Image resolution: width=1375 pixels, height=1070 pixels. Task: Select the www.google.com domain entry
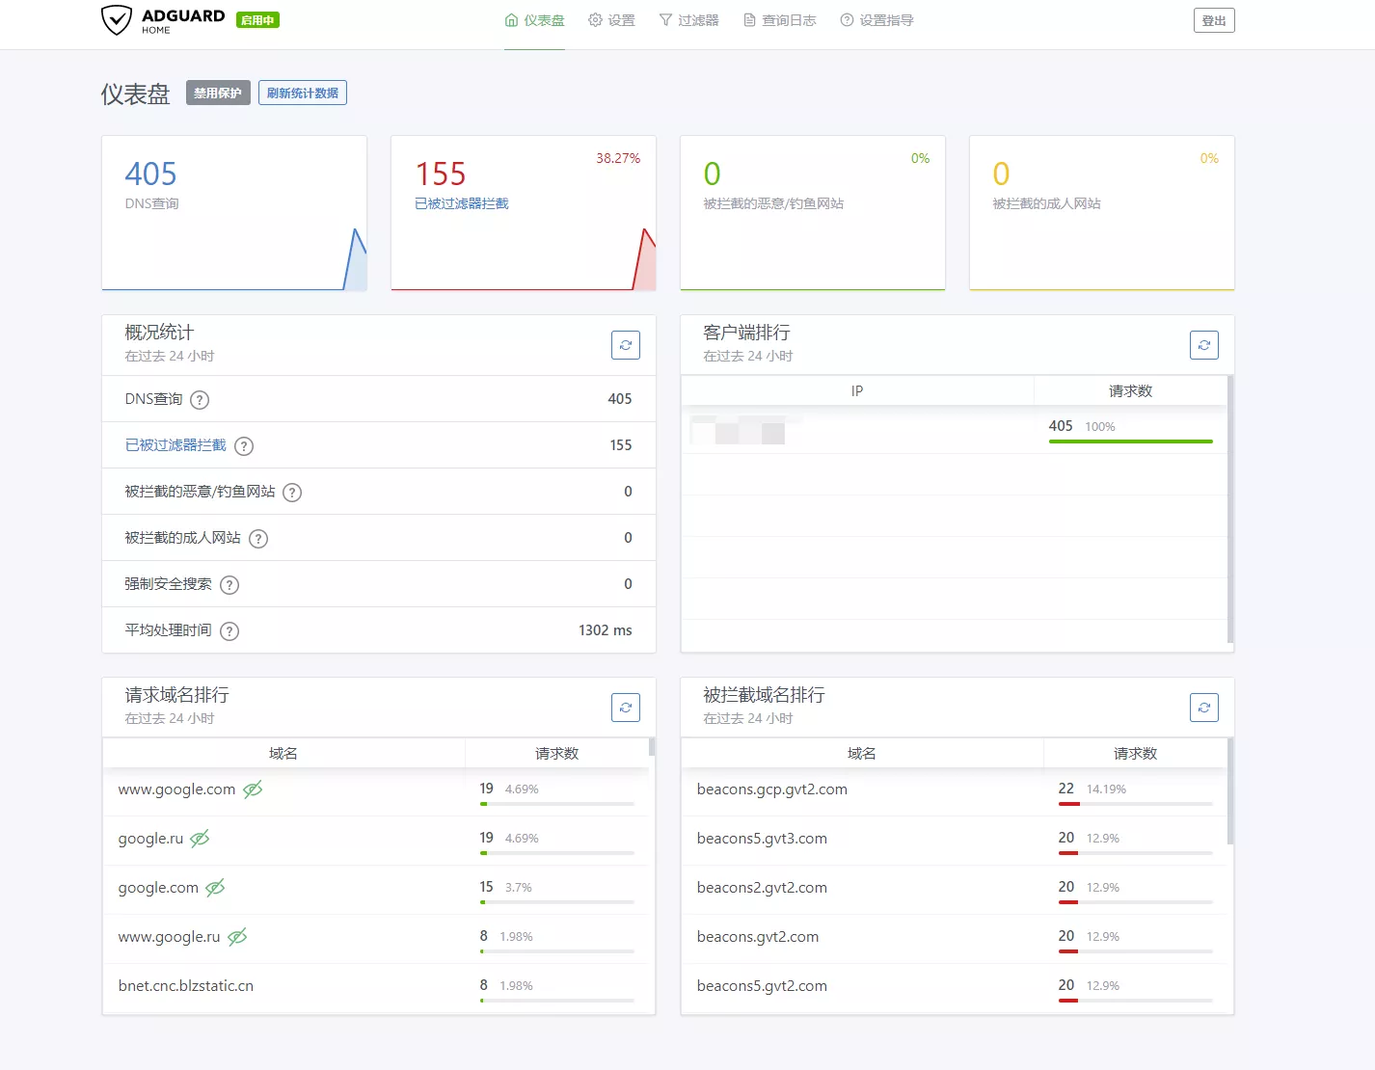coord(176,789)
